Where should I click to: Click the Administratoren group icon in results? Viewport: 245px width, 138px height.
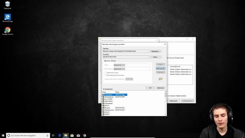tap(103, 97)
